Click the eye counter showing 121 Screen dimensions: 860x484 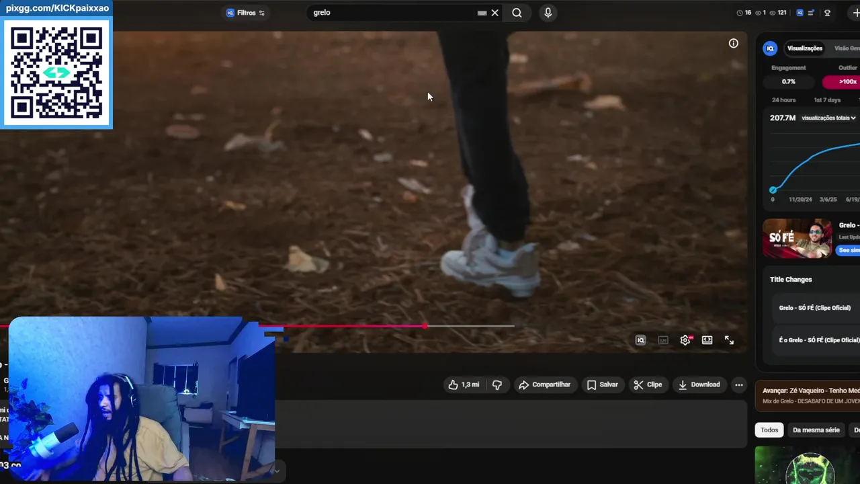point(778,13)
